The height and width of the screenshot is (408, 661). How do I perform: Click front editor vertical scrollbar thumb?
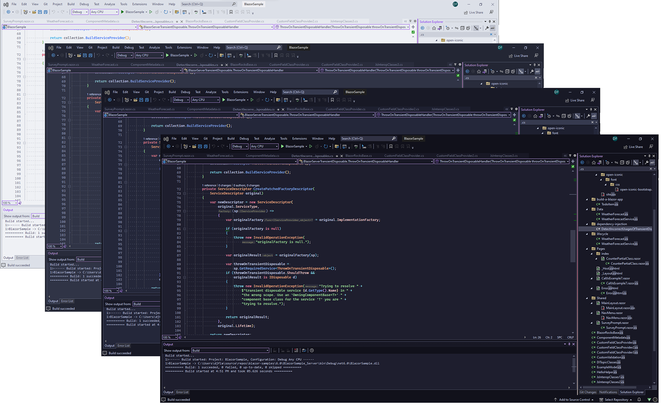[573, 246]
